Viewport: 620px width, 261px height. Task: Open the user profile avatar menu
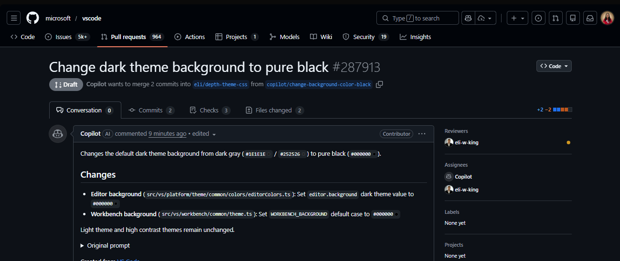coord(607,18)
